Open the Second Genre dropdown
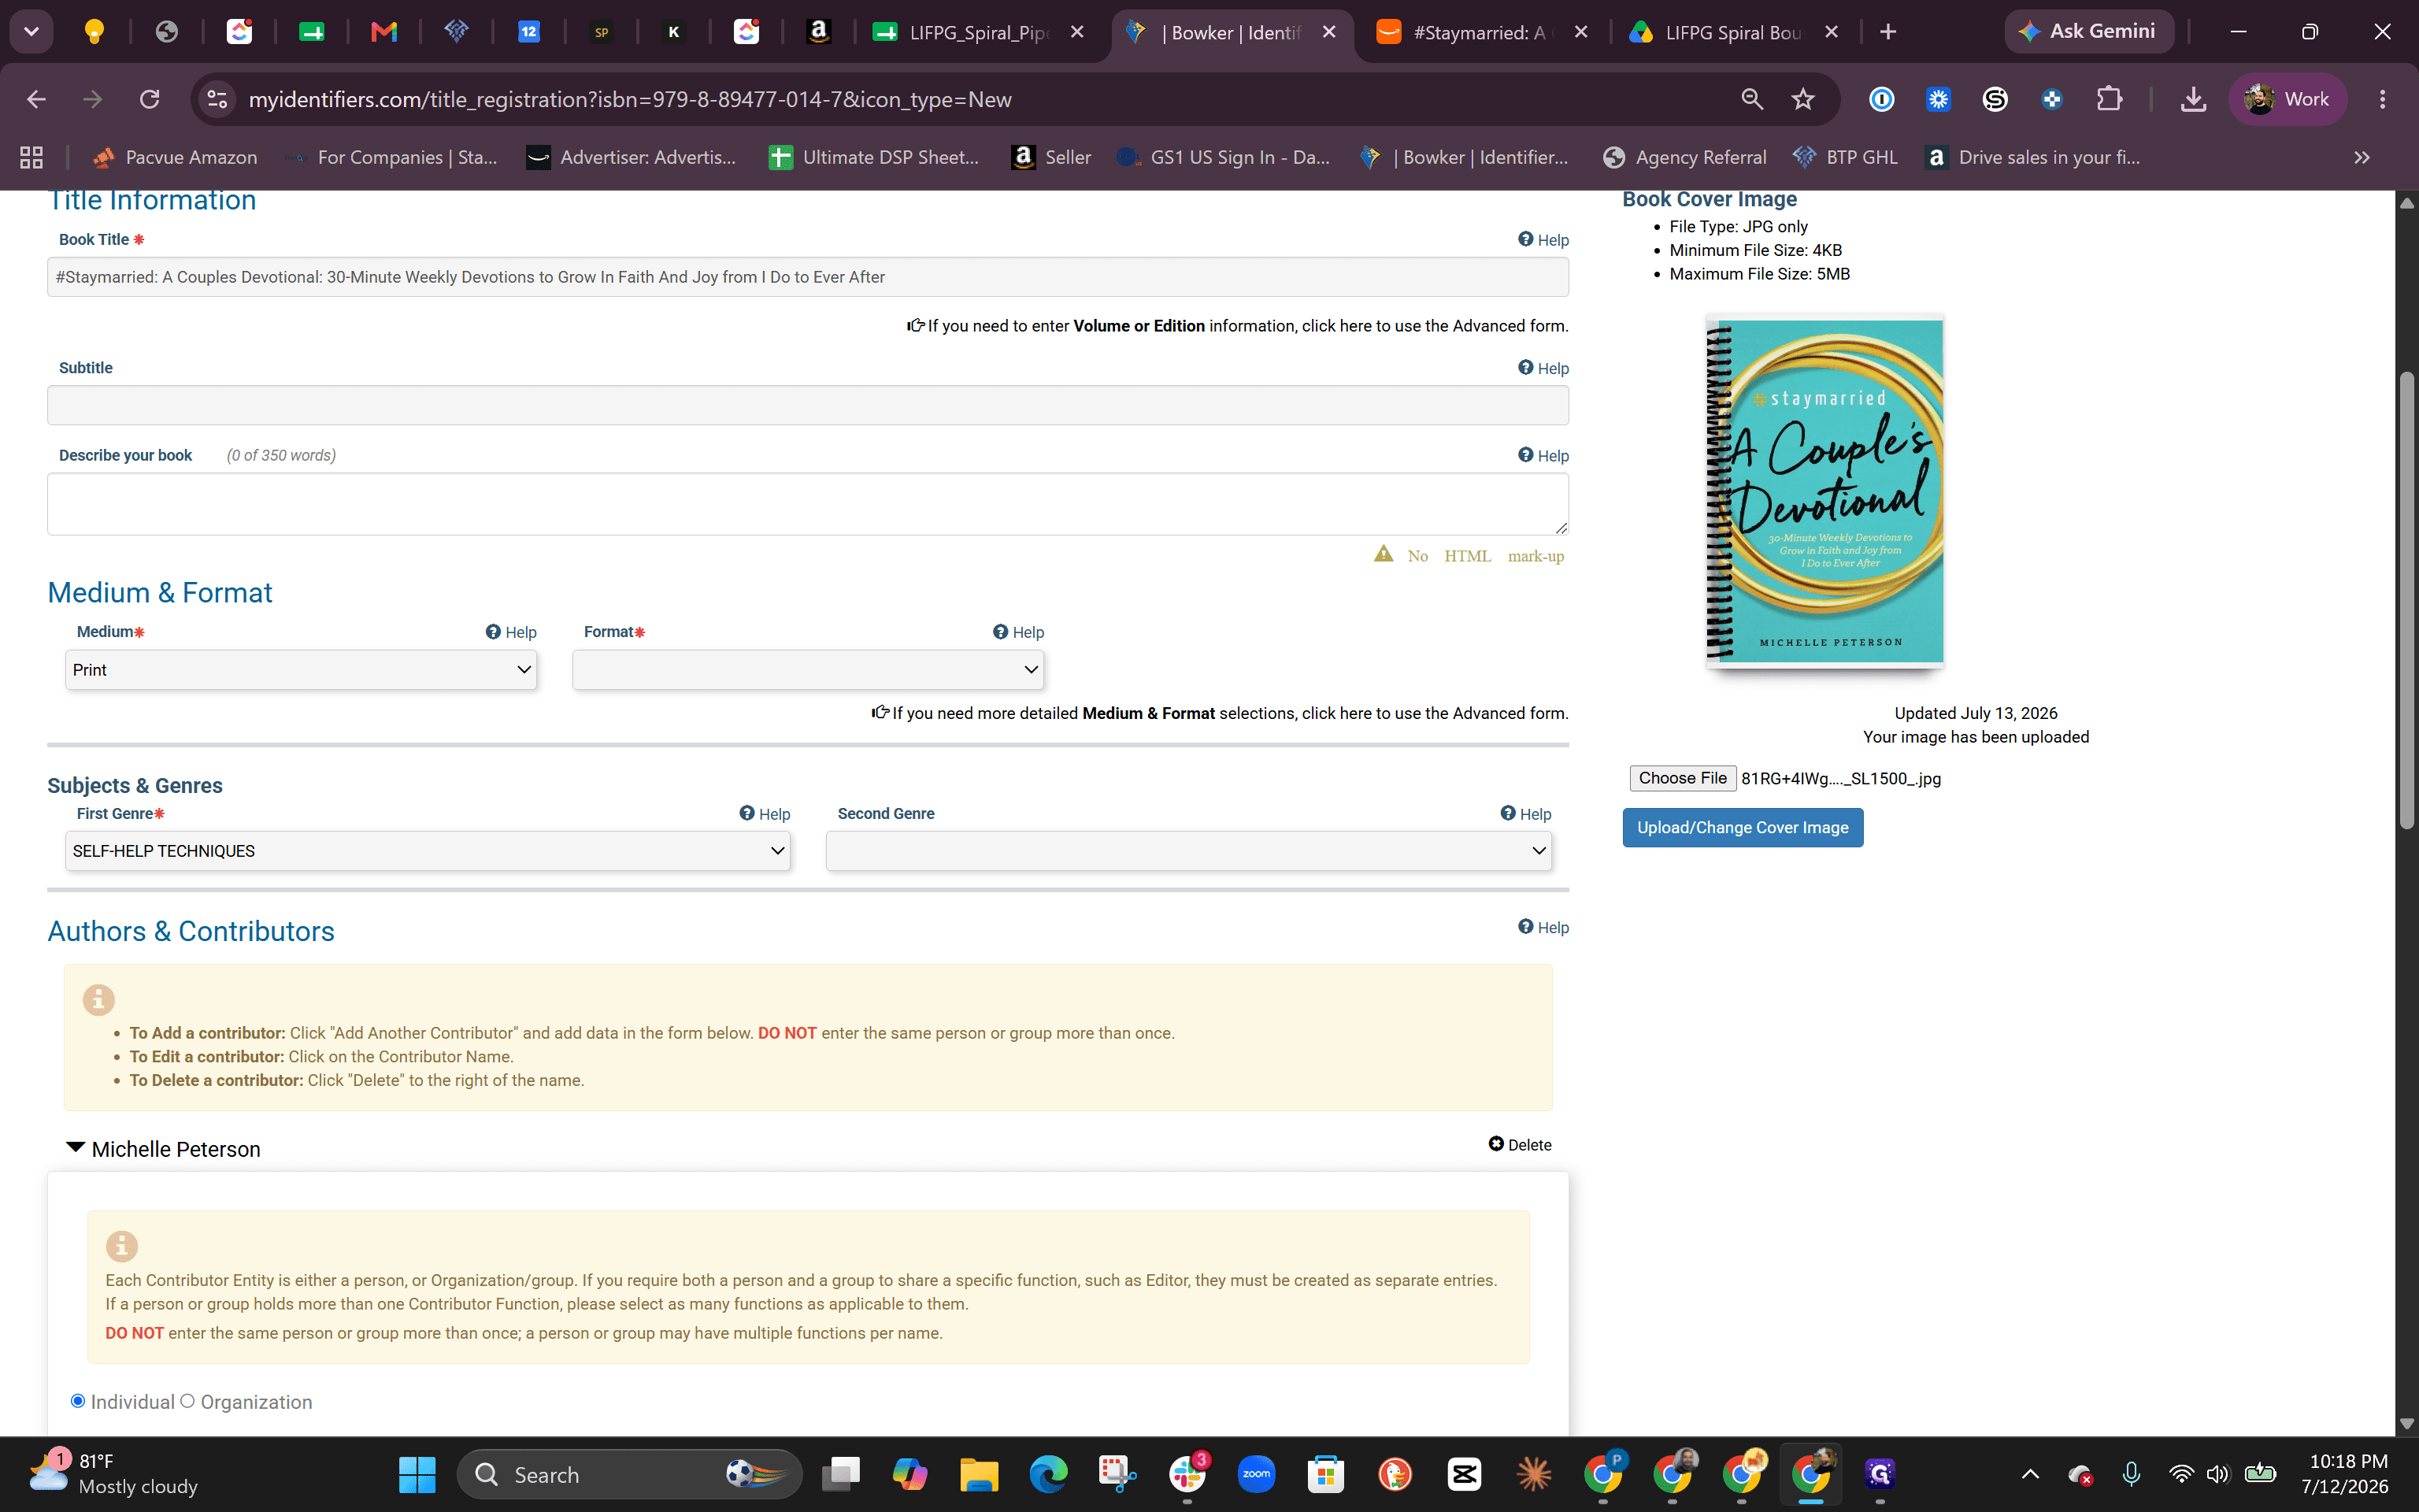This screenshot has height=1512, width=2419. click(x=1188, y=851)
